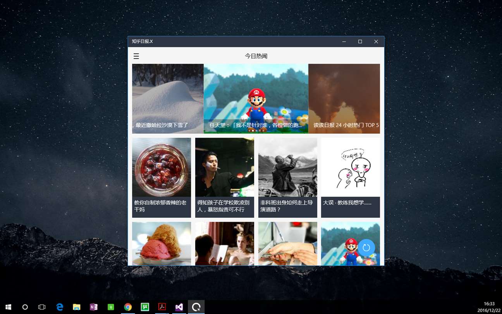Open the hamburger menu
The image size is (502, 314).
tap(136, 56)
